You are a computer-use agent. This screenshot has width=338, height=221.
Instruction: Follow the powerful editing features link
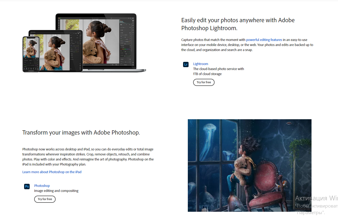pyautogui.click(x=264, y=40)
